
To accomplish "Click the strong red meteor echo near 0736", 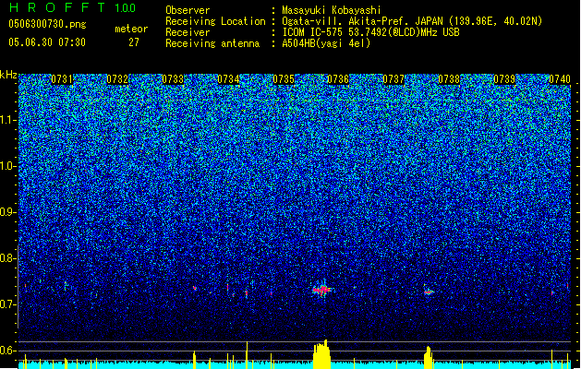I will [321, 290].
